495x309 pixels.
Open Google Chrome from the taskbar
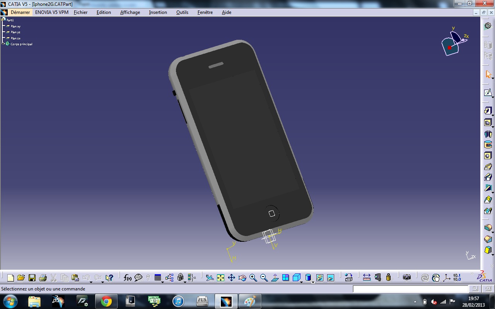tap(106, 301)
